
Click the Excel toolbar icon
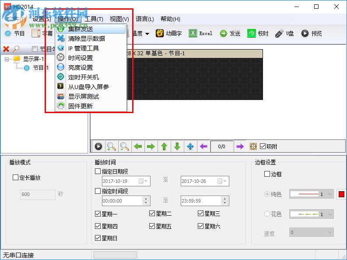coord(193,33)
